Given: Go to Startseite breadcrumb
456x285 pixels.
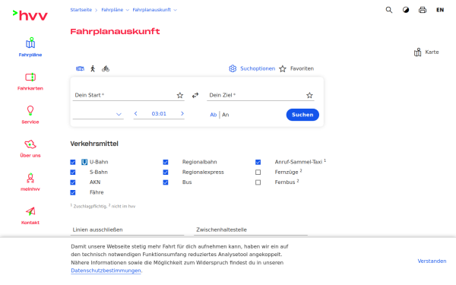Looking at the screenshot, I should click(81, 10).
